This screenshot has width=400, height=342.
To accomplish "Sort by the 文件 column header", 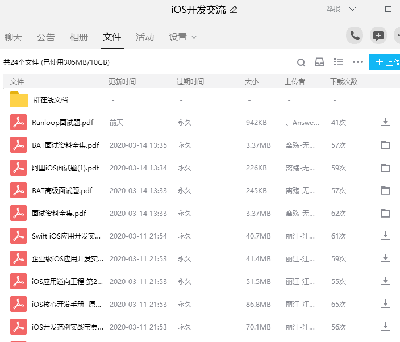I will (17, 82).
